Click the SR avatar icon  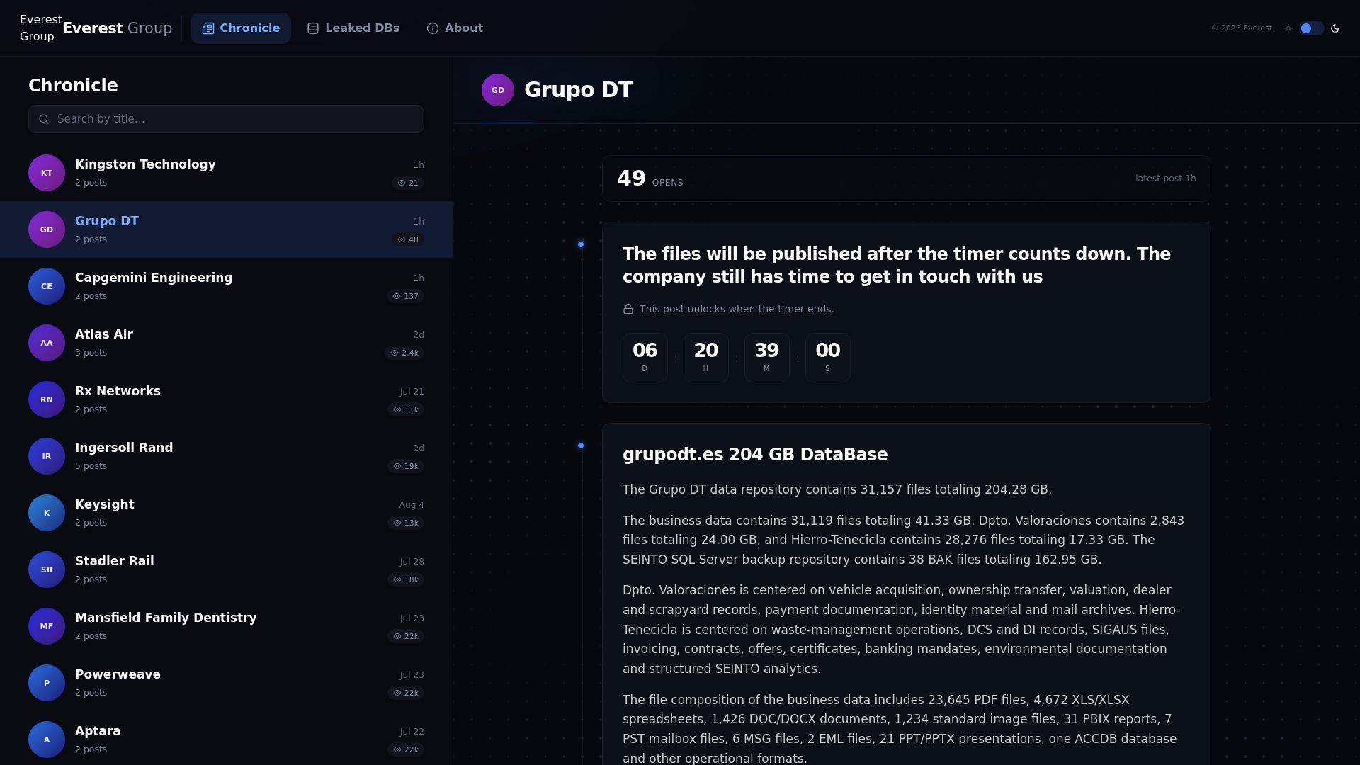(x=47, y=569)
